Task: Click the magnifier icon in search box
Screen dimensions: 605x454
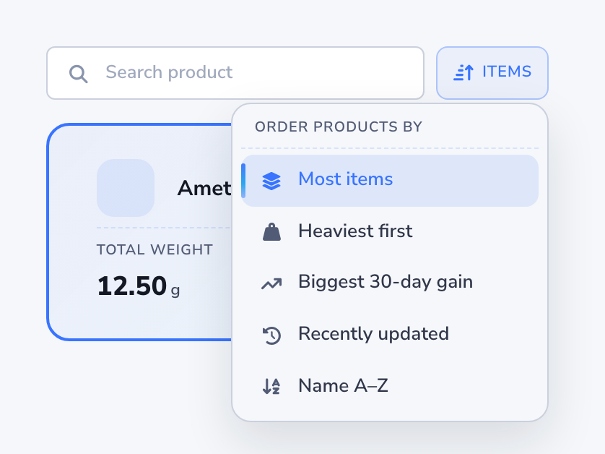Action: coord(78,74)
